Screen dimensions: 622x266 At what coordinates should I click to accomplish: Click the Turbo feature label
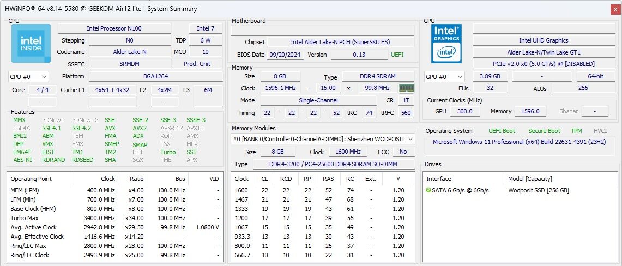(x=168, y=152)
